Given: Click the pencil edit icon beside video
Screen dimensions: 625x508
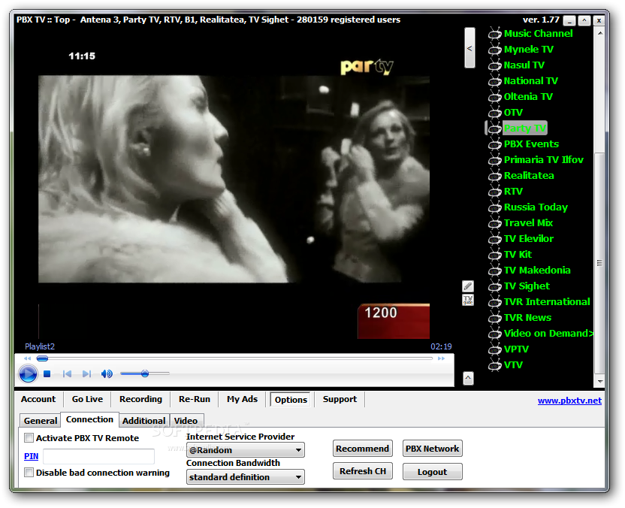Looking at the screenshot, I should click(468, 286).
